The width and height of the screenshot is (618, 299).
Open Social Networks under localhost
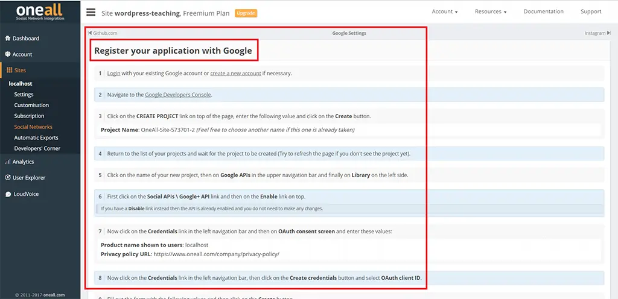pyautogui.click(x=33, y=127)
